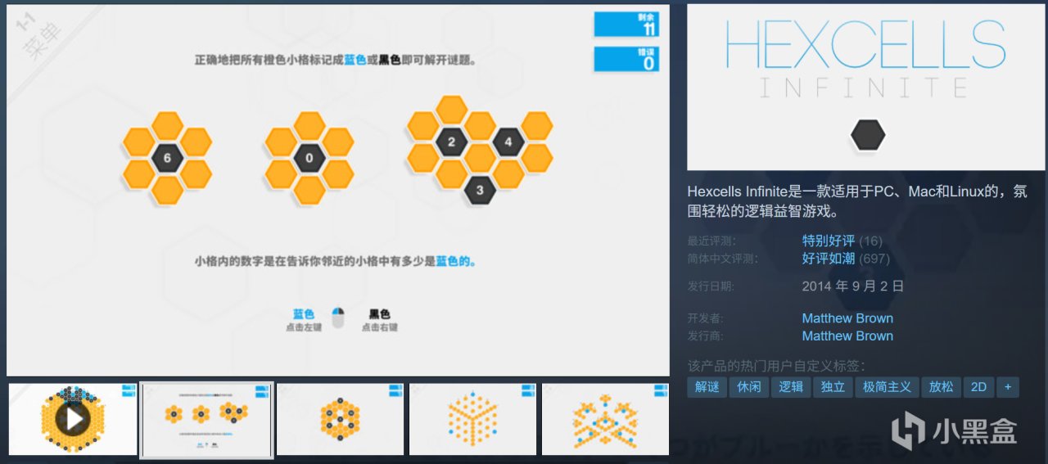Click the 休闲 tag

pos(748,387)
